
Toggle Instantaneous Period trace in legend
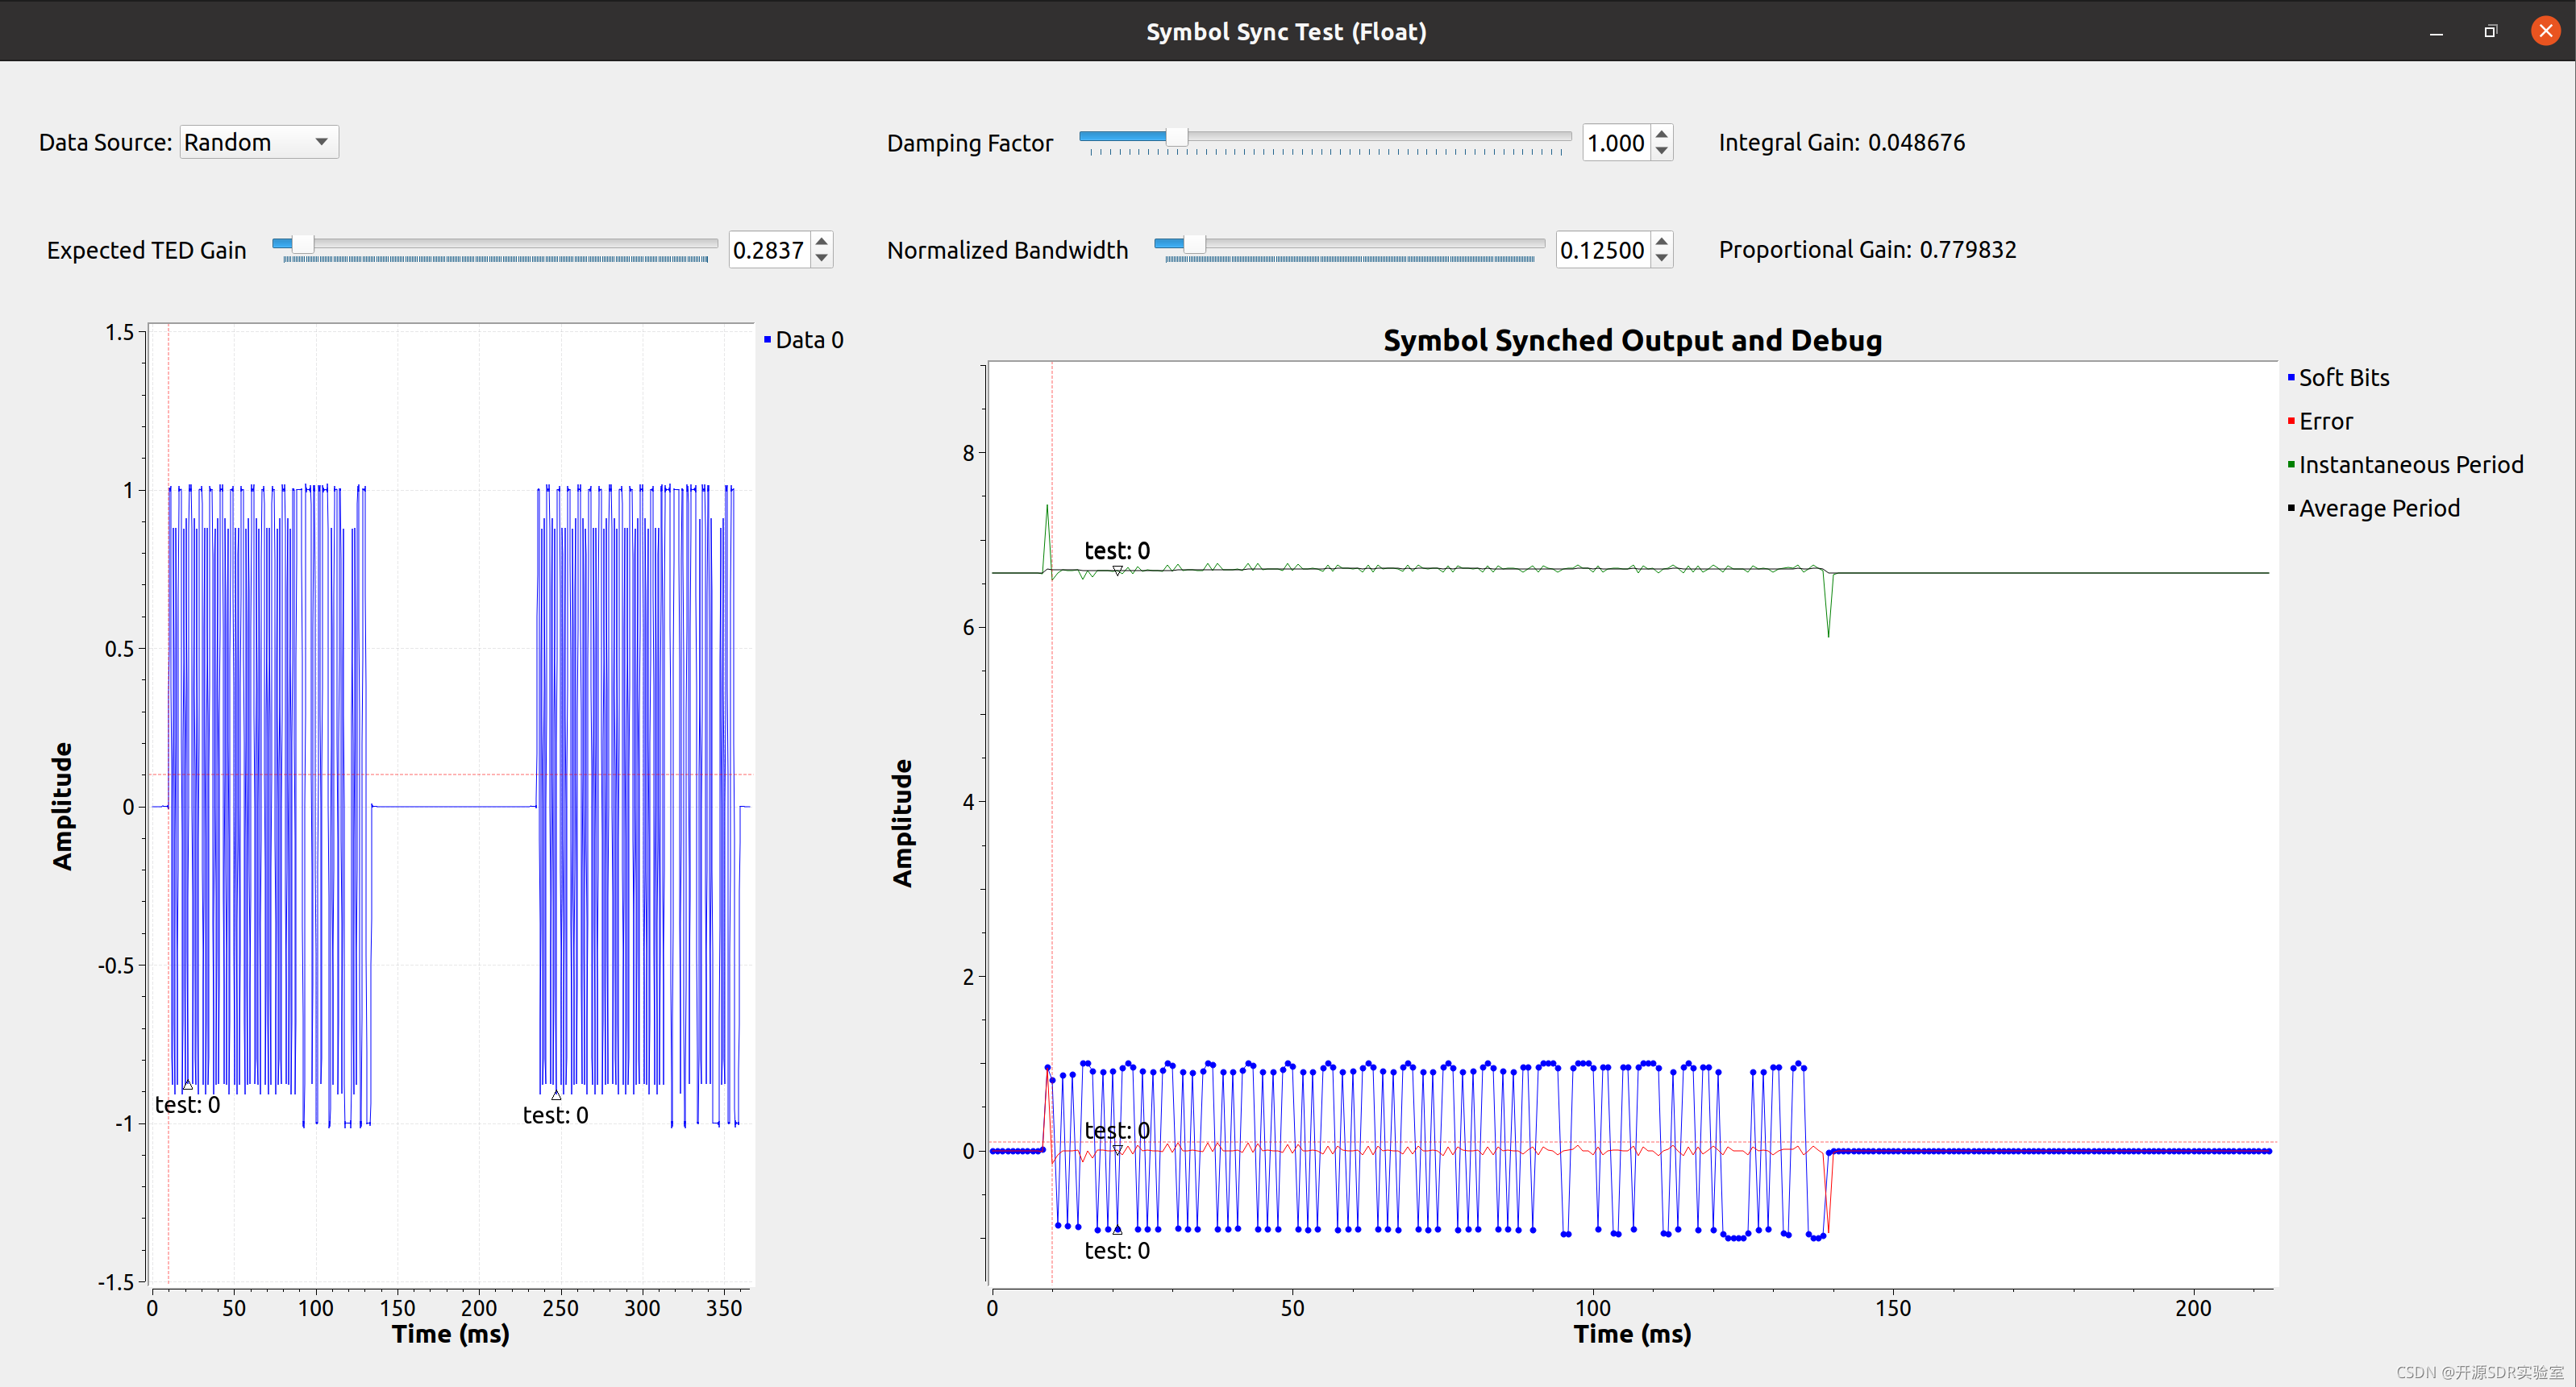(x=2409, y=465)
